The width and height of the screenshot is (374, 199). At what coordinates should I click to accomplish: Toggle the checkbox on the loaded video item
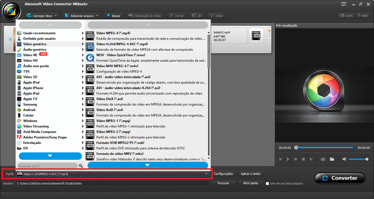point(10,39)
